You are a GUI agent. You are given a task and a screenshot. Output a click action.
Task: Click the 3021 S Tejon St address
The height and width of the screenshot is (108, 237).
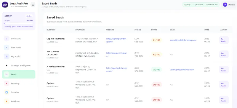(x=86, y=70)
